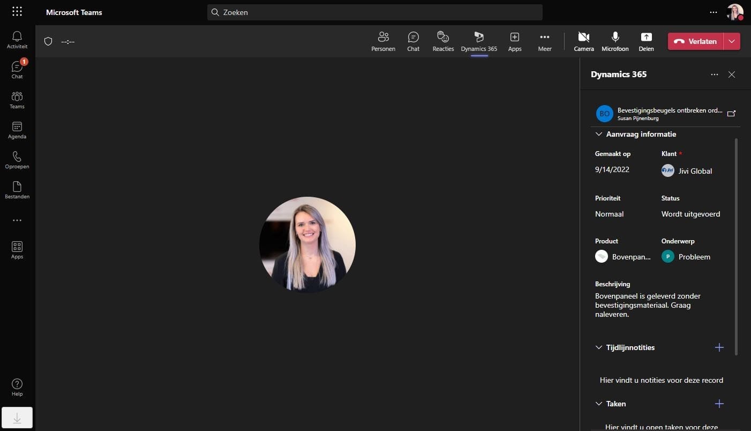Click the Beschrijving description text

click(648, 305)
